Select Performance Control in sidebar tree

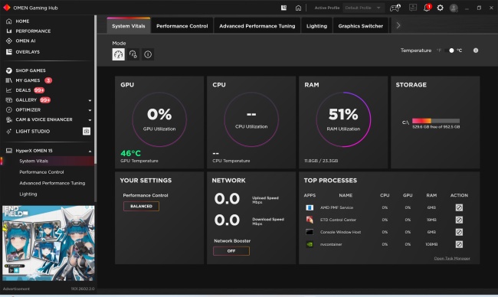(41, 172)
